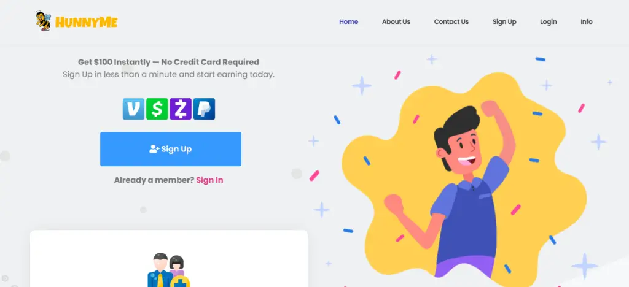Select the Venmo payment icon

click(x=133, y=109)
